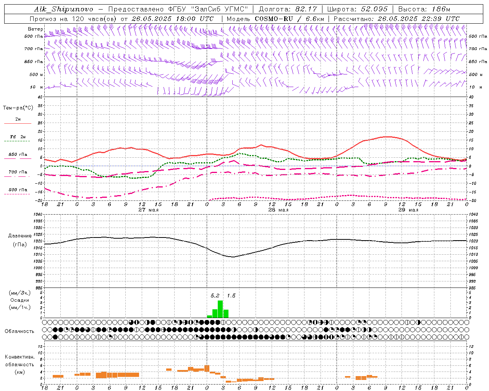Click the '700 гПа' temperature legend entry
The height and width of the screenshot is (391, 489).
[x=18, y=172]
